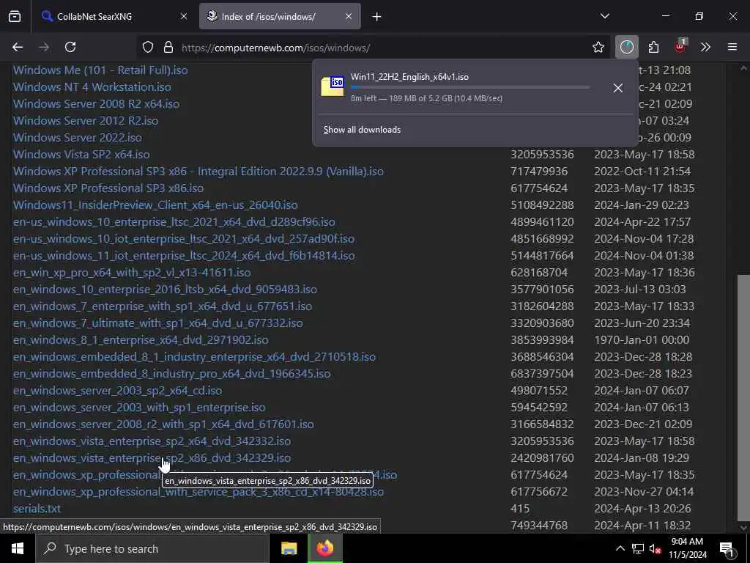Open en_windows_7_enterprise_with_sp1 iso link

pyautogui.click(x=163, y=306)
